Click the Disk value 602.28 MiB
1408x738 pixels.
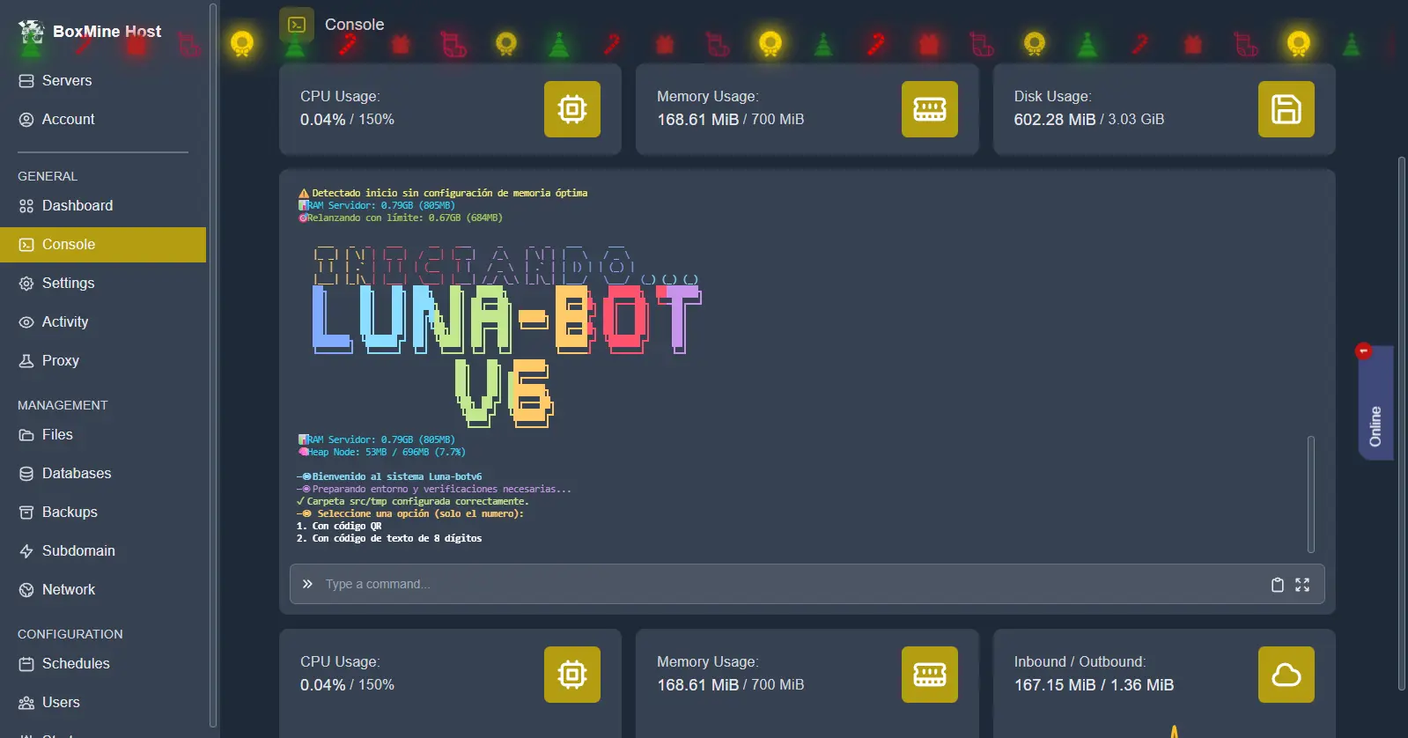(1055, 119)
